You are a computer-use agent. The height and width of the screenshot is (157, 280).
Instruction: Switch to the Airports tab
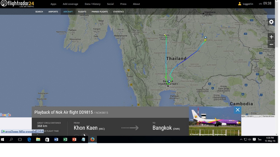(x=53, y=12)
